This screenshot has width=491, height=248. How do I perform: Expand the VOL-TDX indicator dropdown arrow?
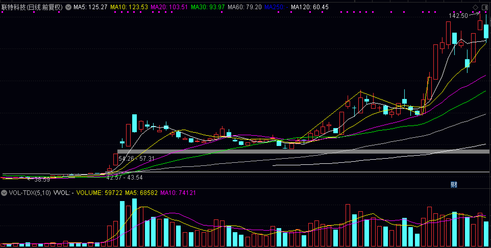4,193
